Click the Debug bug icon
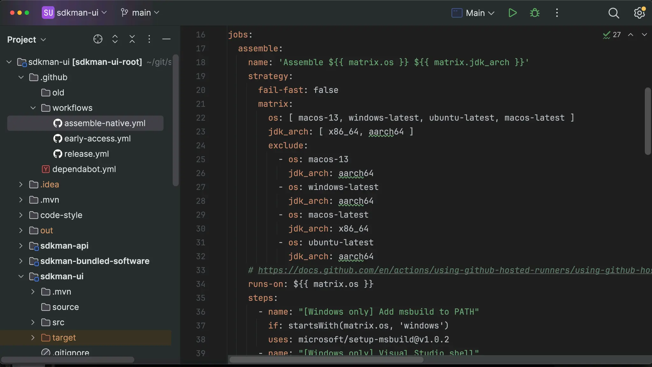This screenshot has width=652, height=367. click(x=535, y=13)
